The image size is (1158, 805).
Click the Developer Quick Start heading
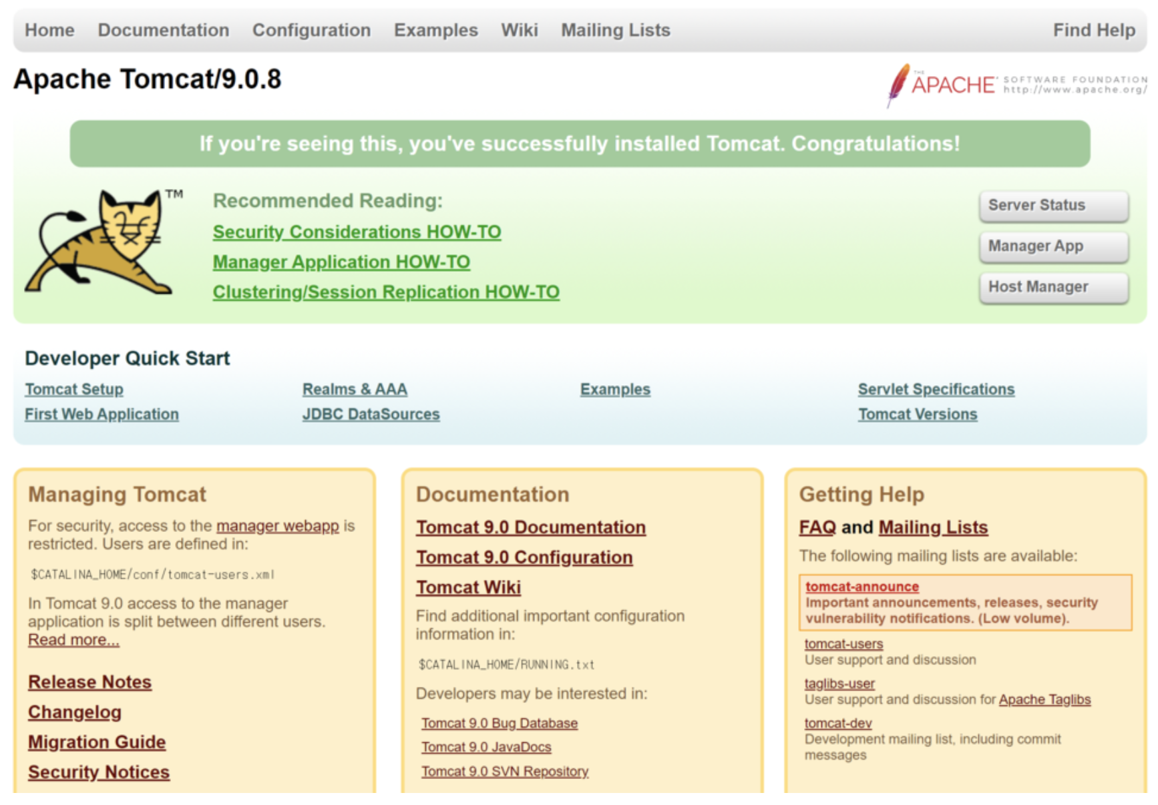pos(128,358)
